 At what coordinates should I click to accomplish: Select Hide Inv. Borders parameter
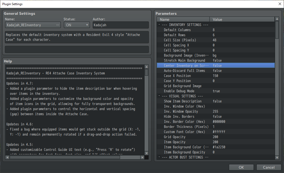pyautogui.click(x=216, y=116)
